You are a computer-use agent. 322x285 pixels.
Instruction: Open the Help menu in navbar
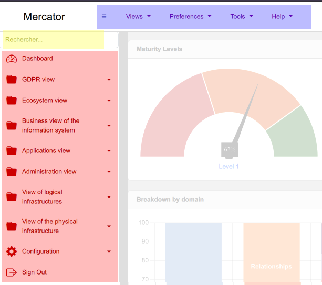282,17
